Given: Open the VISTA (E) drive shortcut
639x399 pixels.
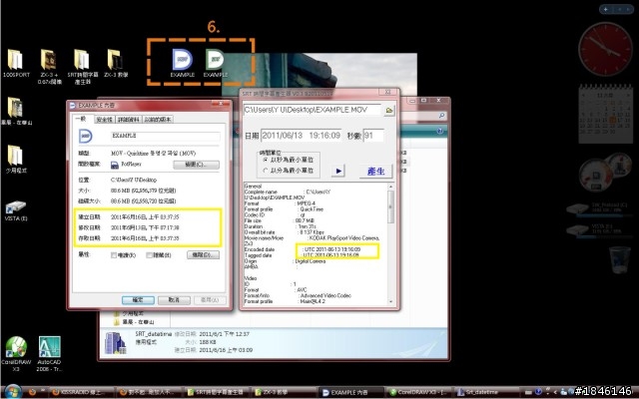Looking at the screenshot, I should [16, 210].
